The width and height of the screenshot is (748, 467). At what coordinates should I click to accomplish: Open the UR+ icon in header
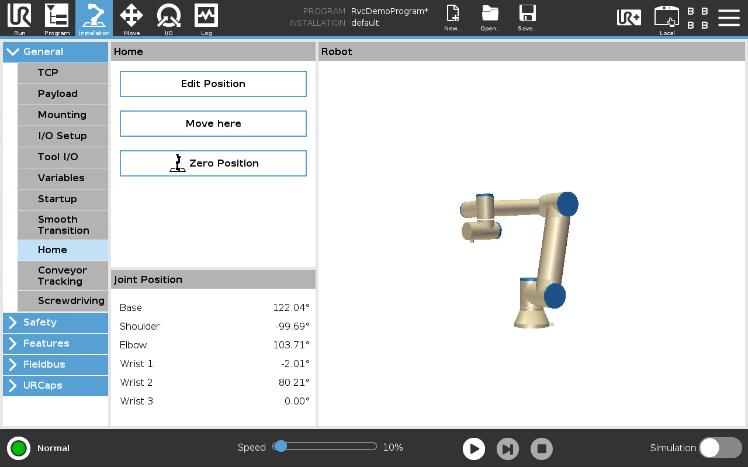(629, 18)
